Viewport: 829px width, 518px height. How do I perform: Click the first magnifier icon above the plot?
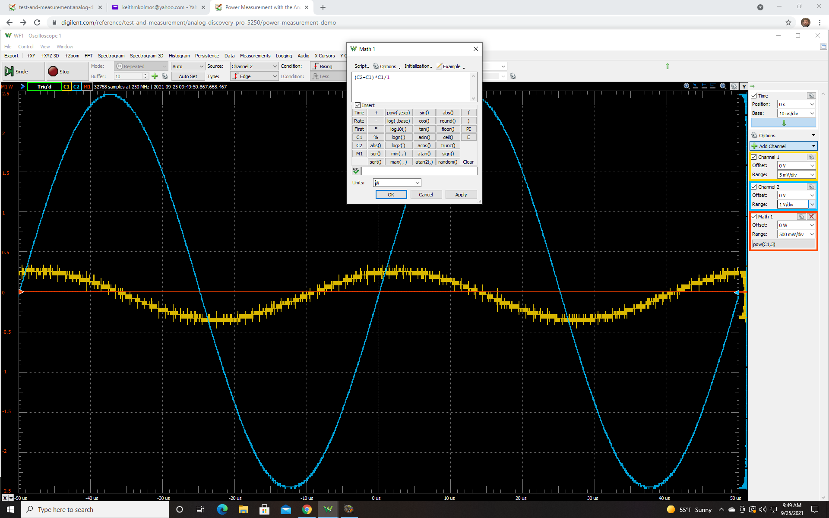point(687,86)
